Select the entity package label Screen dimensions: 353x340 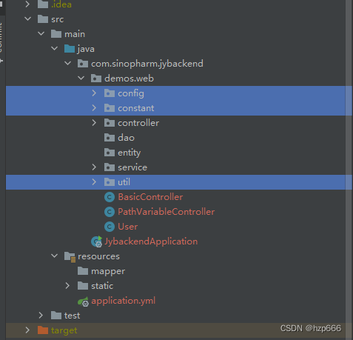(x=130, y=153)
